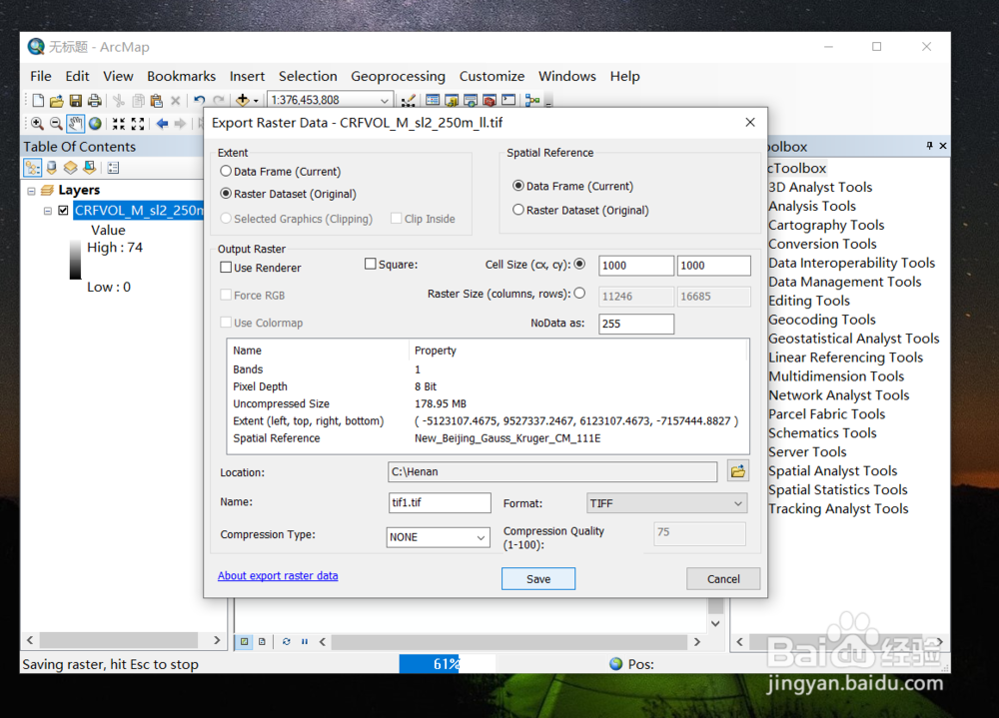Click the Print icon in toolbar
The height and width of the screenshot is (718, 999).
tap(94, 100)
